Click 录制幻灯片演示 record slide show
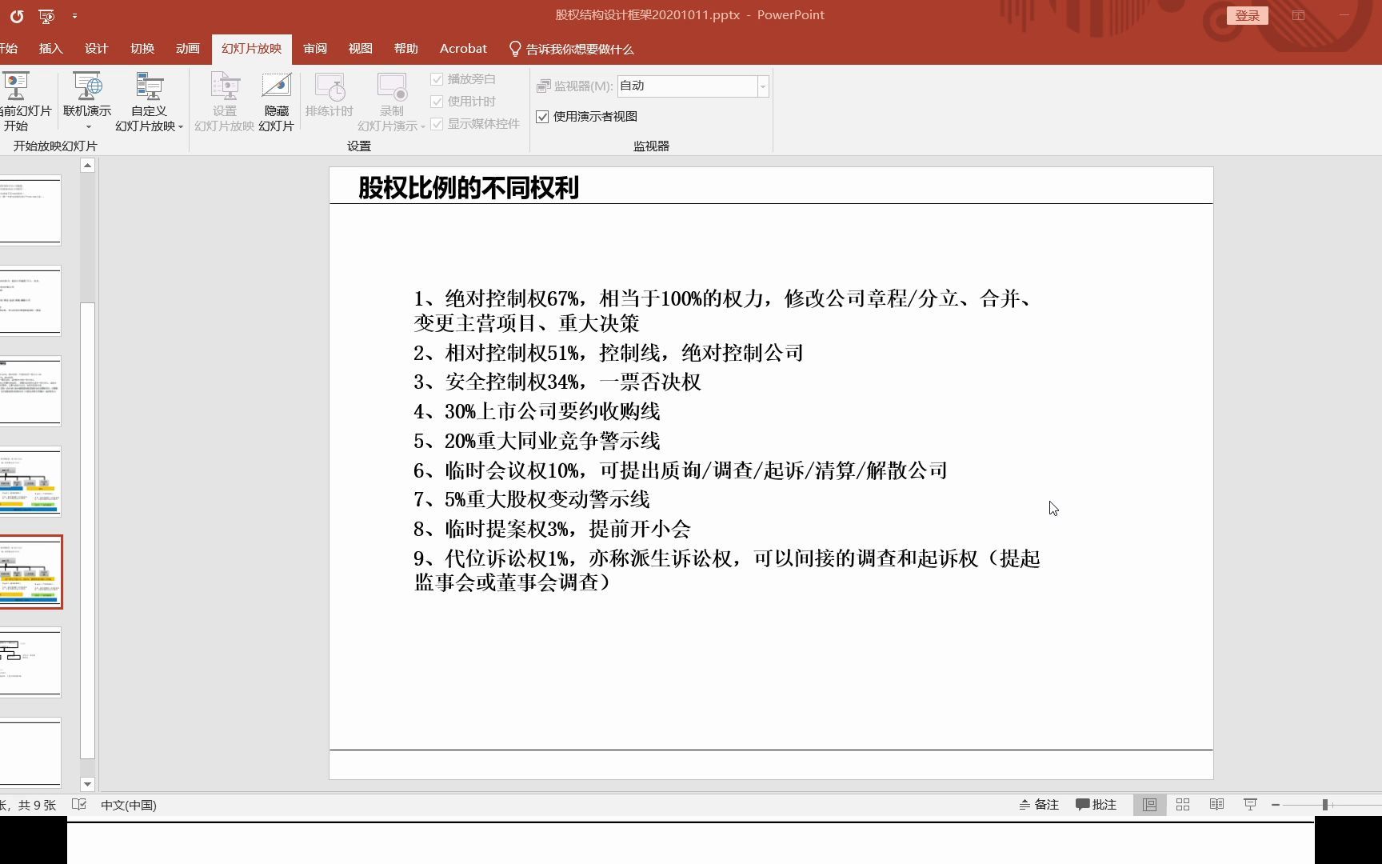 click(x=391, y=102)
